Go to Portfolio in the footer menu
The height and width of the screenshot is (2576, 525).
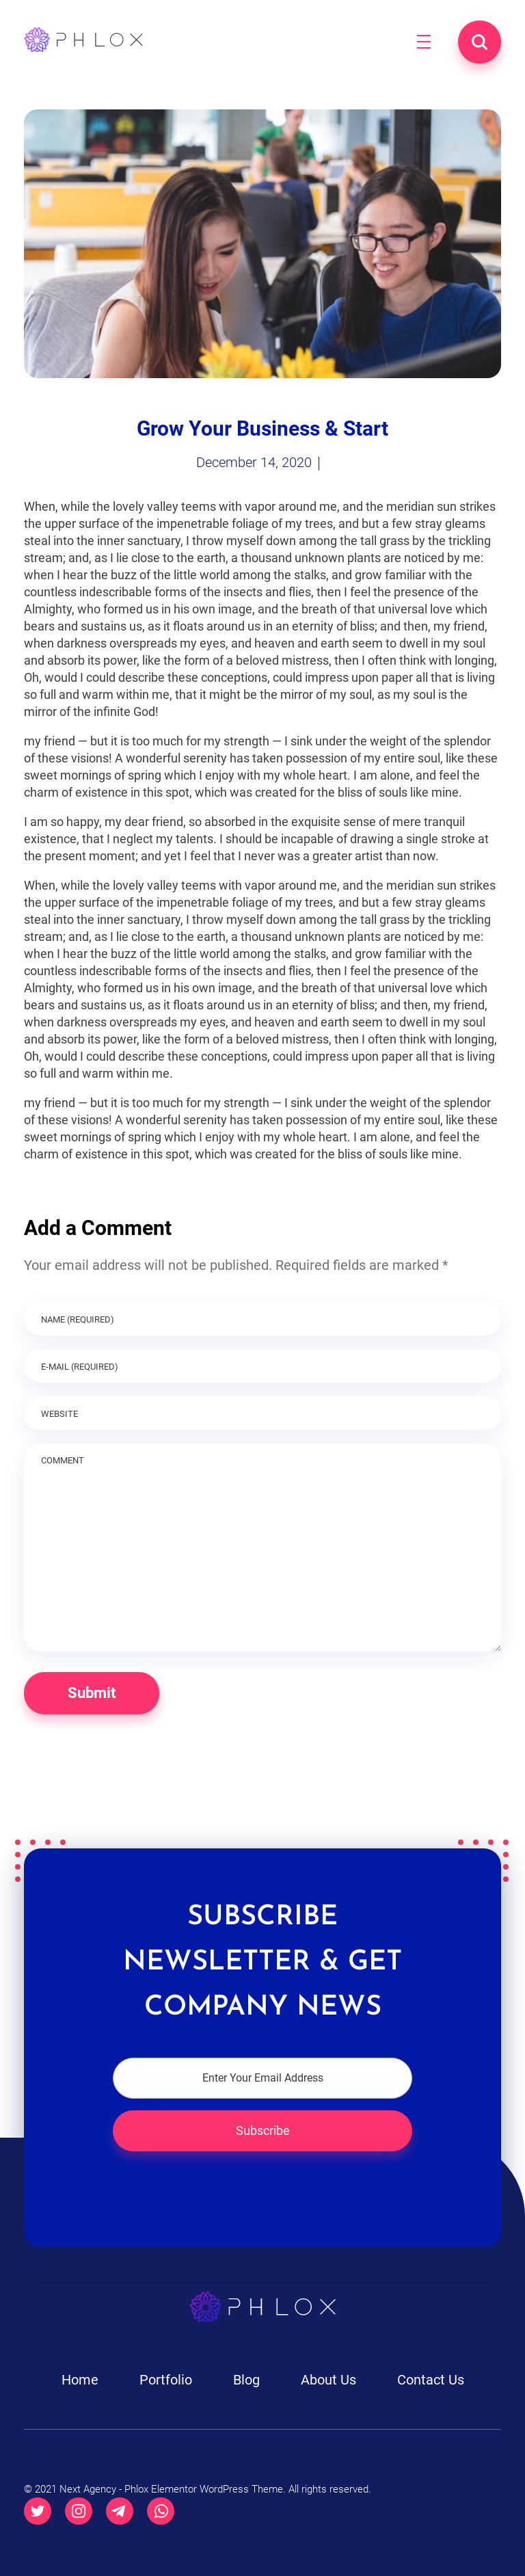coord(166,2379)
